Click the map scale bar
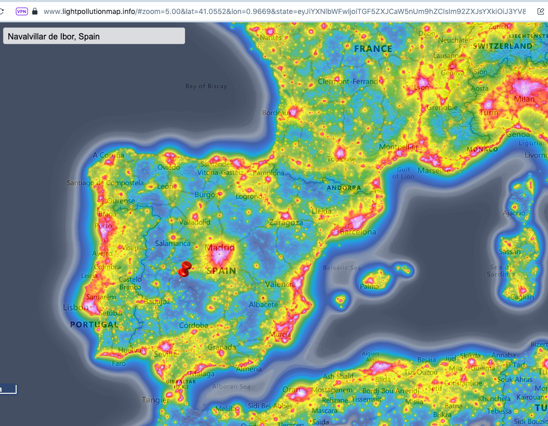 coord(8,389)
